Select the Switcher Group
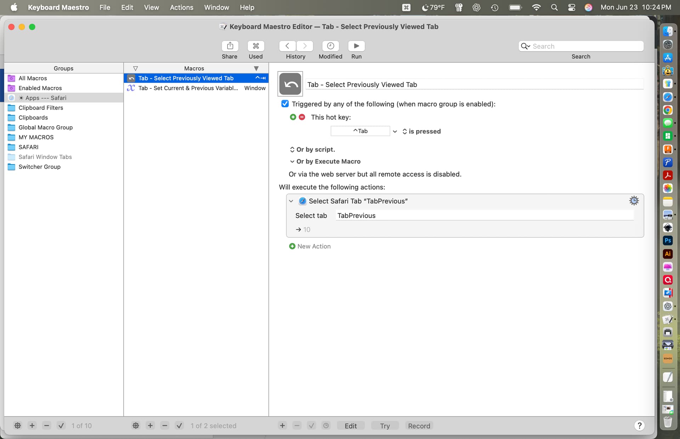Screen dimensions: 680x439 pos(64,167)
